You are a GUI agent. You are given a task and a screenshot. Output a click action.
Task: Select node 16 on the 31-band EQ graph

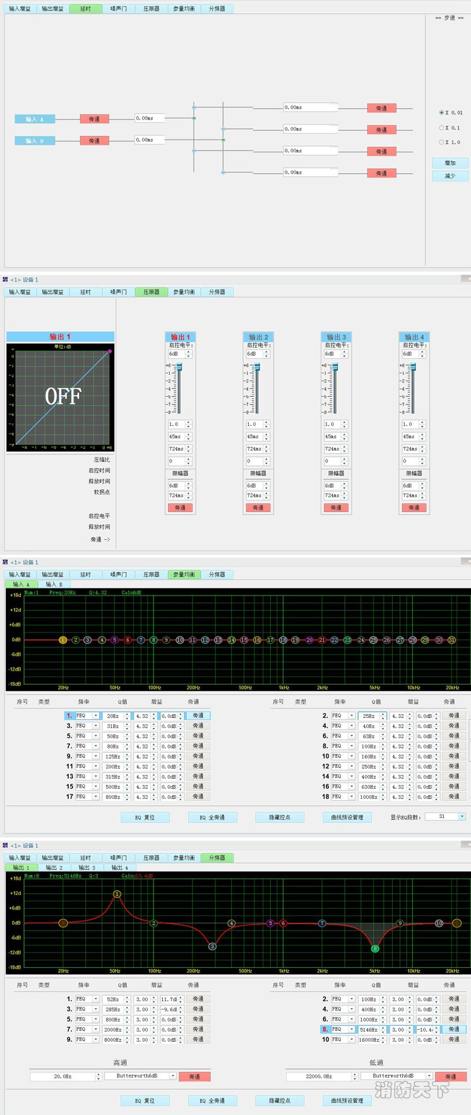click(257, 640)
